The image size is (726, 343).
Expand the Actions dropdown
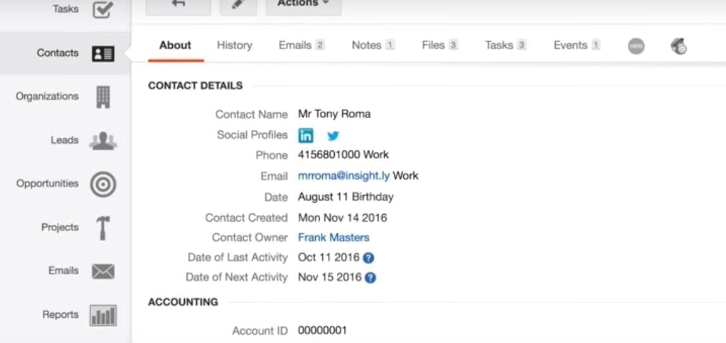click(x=303, y=4)
